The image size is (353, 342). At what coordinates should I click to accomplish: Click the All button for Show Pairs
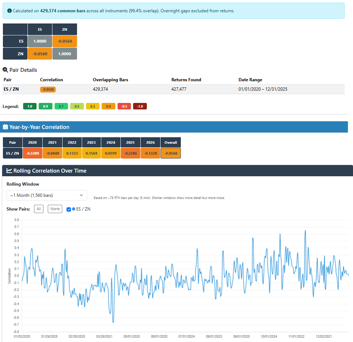coord(39,209)
